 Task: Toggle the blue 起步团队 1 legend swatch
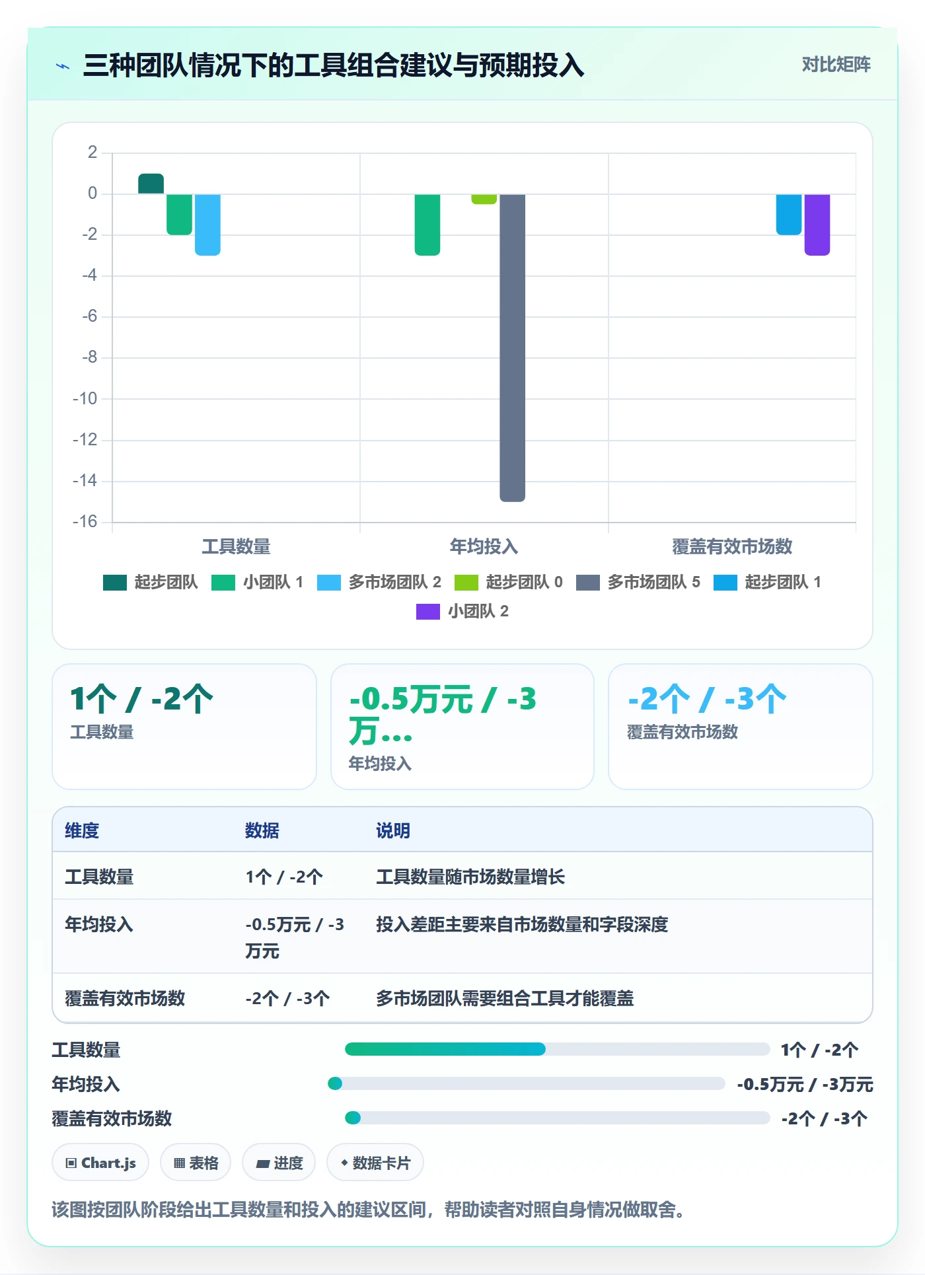coord(725,582)
